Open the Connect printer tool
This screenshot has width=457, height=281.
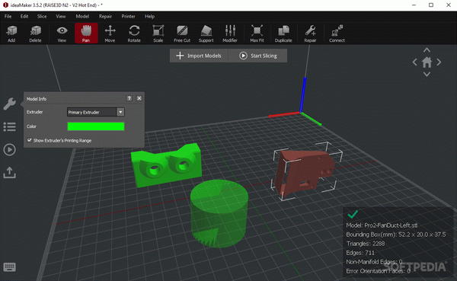click(337, 34)
